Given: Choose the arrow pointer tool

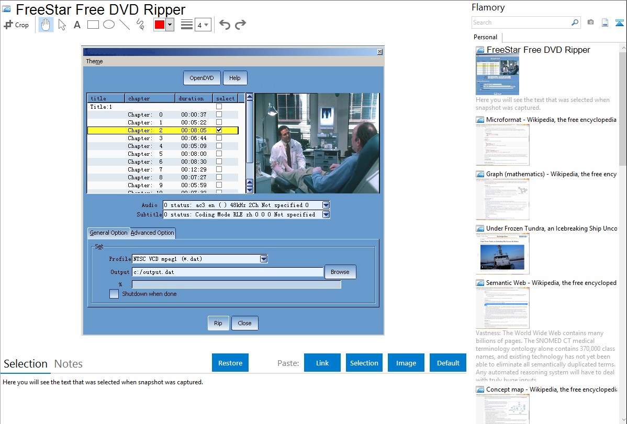Looking at the screenshot, I should click(62, 25).
